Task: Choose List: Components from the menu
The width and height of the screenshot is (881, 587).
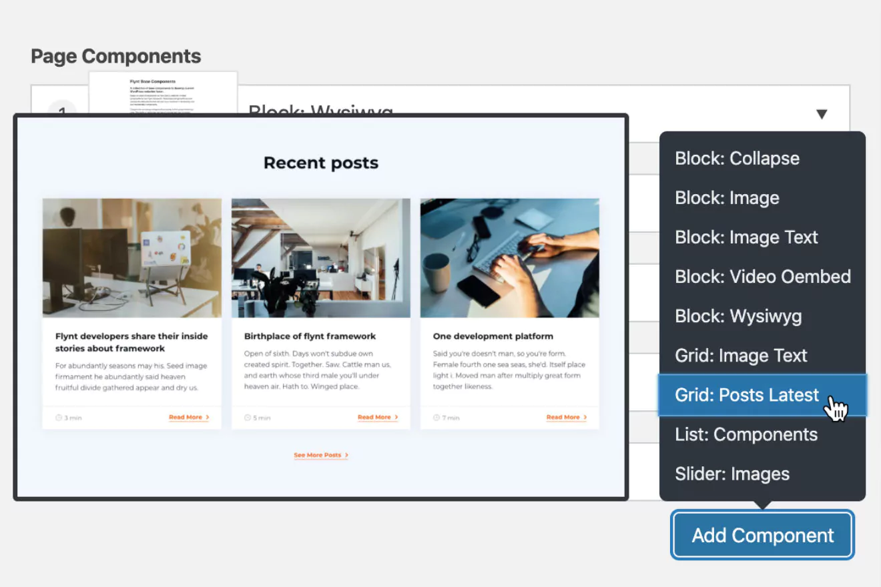Action: [x=746, y=434]
